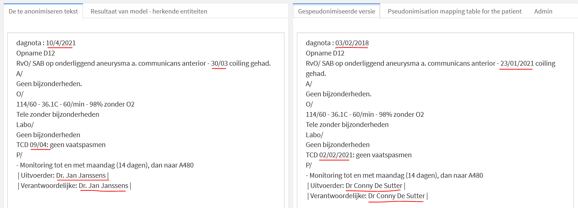Image resolution: width=578 pixels, height=208 pixels.
Task: Switch to the 'De te anonimiseren tekst' tab
Action: [x=43, y=11]
